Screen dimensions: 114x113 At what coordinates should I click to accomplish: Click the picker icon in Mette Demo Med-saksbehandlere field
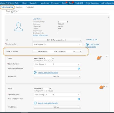pyautogui.click(x=79, y=68)
